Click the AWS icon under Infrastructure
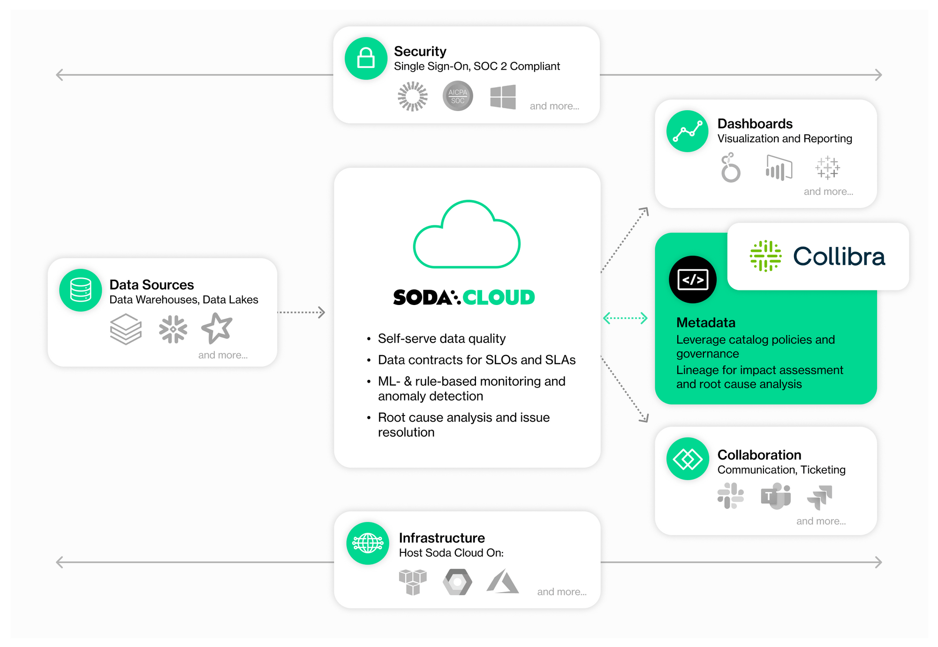 pos(413,582)
